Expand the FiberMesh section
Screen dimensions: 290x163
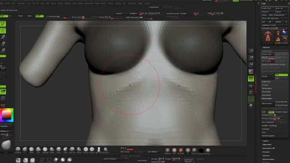pos(267,145)
